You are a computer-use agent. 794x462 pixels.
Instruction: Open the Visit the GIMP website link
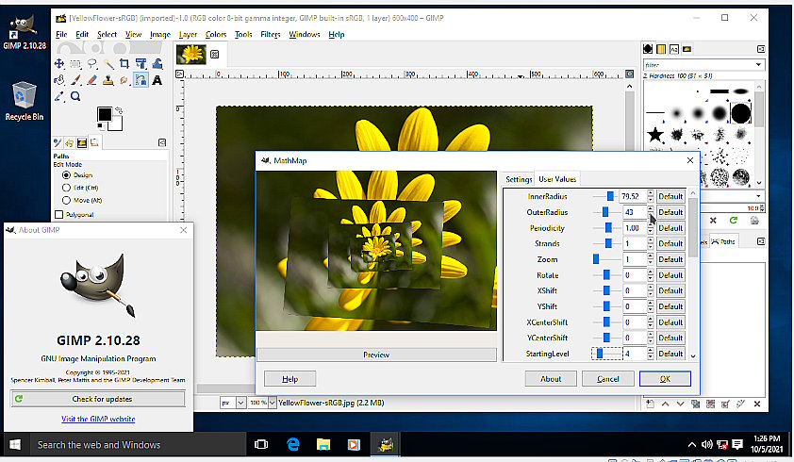(x=98, y=419)
